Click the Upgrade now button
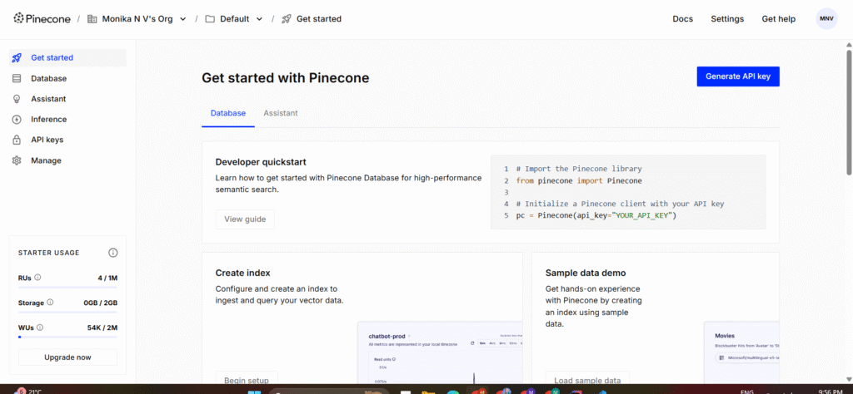Screen dimensions: 853x394 coord(68,357)
